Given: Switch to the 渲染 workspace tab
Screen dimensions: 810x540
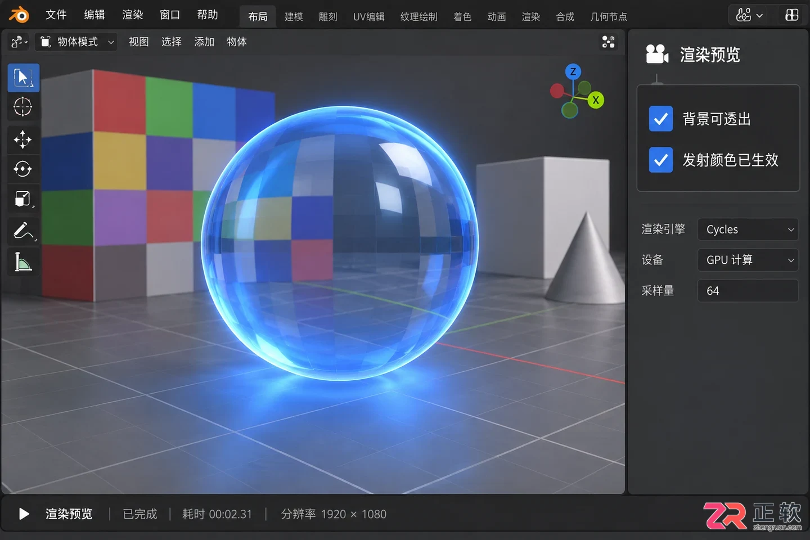Looking at the screenshot, I should click(x=531, y=17).
